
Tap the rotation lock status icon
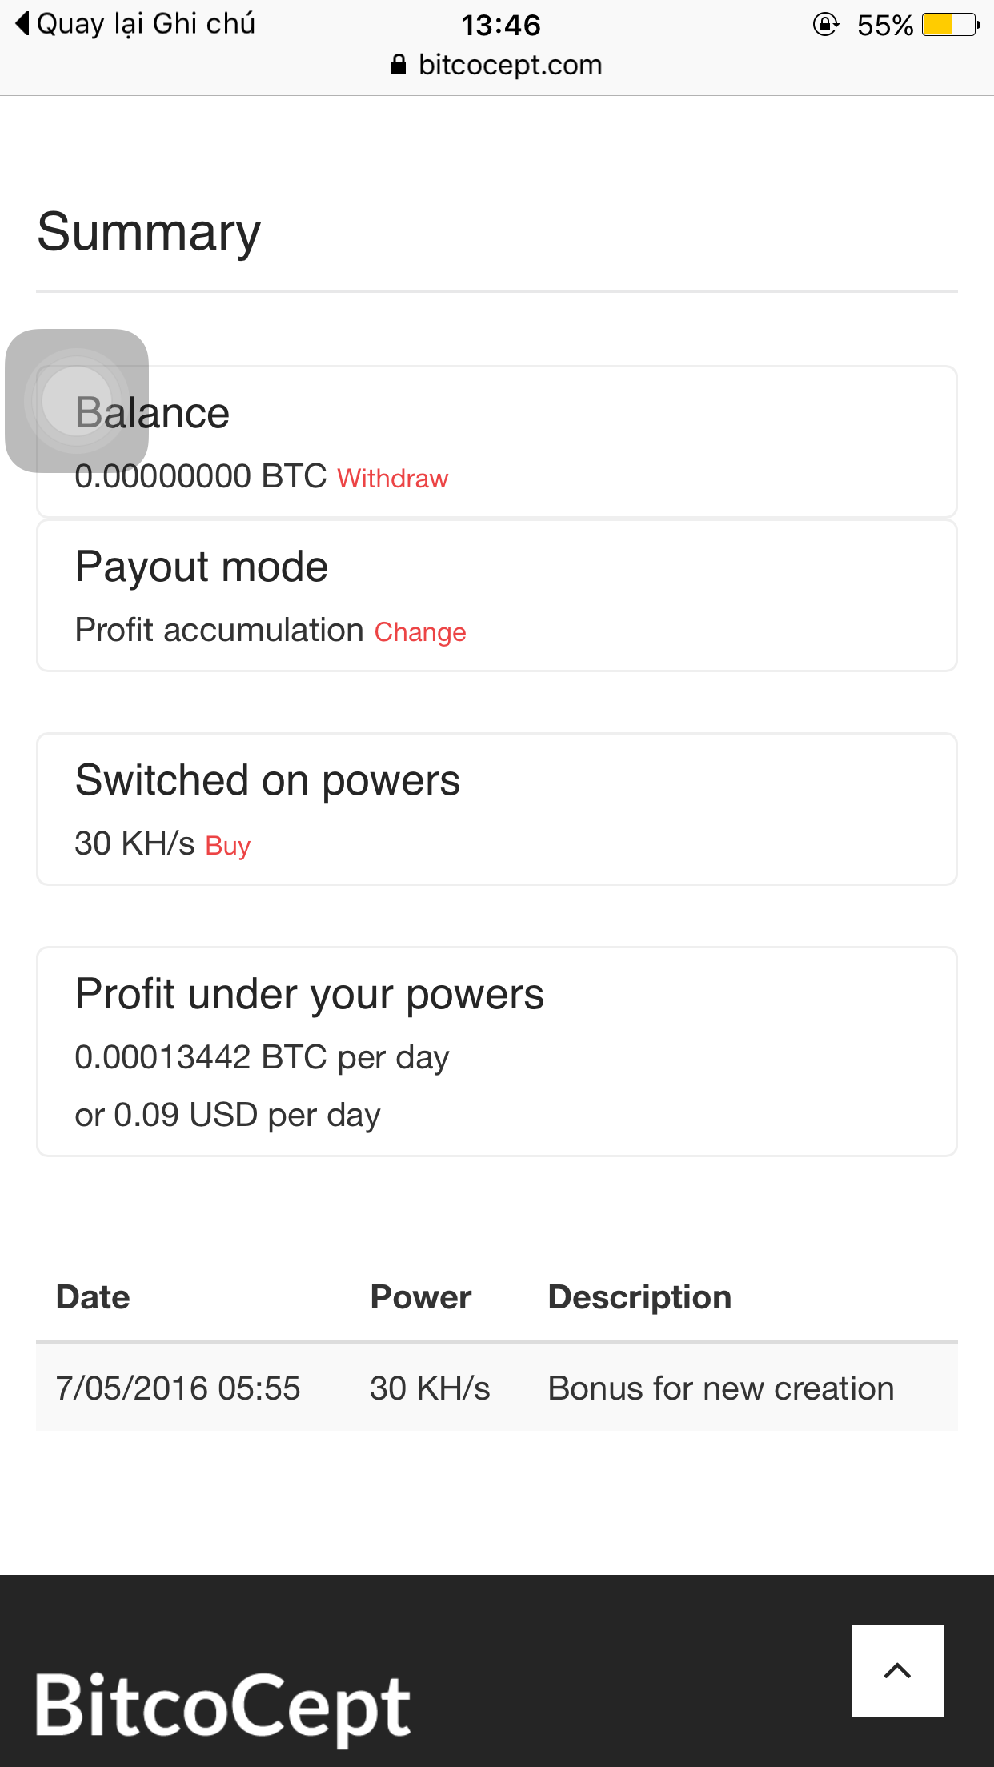coord(825,25)
